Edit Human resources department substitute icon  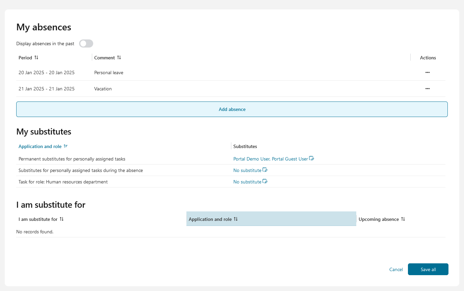pyautogui.click(x=265, y=181)
